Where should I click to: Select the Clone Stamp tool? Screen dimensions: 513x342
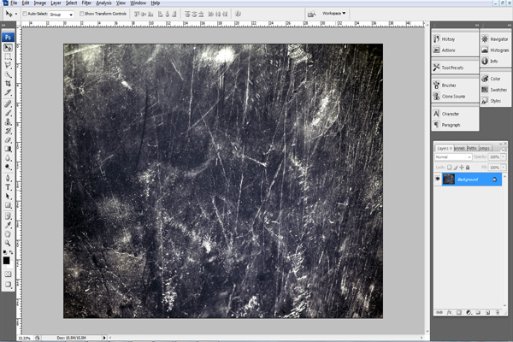(x=8, y=121)
